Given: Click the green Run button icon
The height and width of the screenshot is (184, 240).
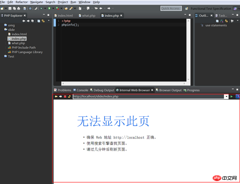Looking at the screenshot, I should point(49,8).
